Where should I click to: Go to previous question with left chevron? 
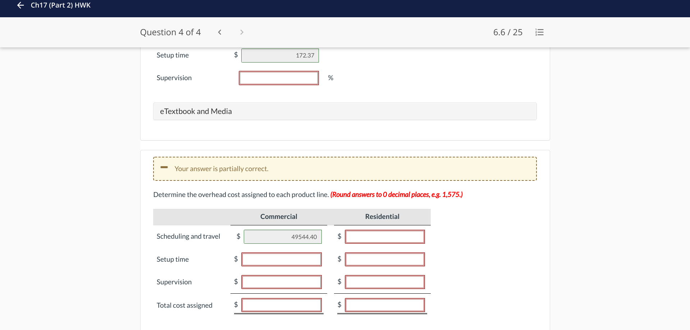pos(220,32)
